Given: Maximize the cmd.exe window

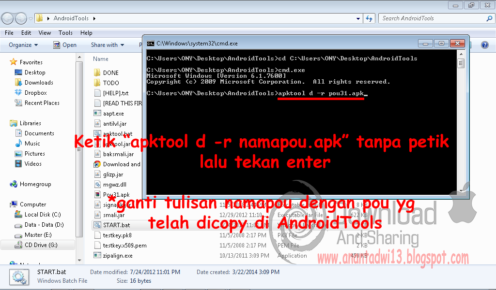Looking at the screenshot, I should click(441, 43).
